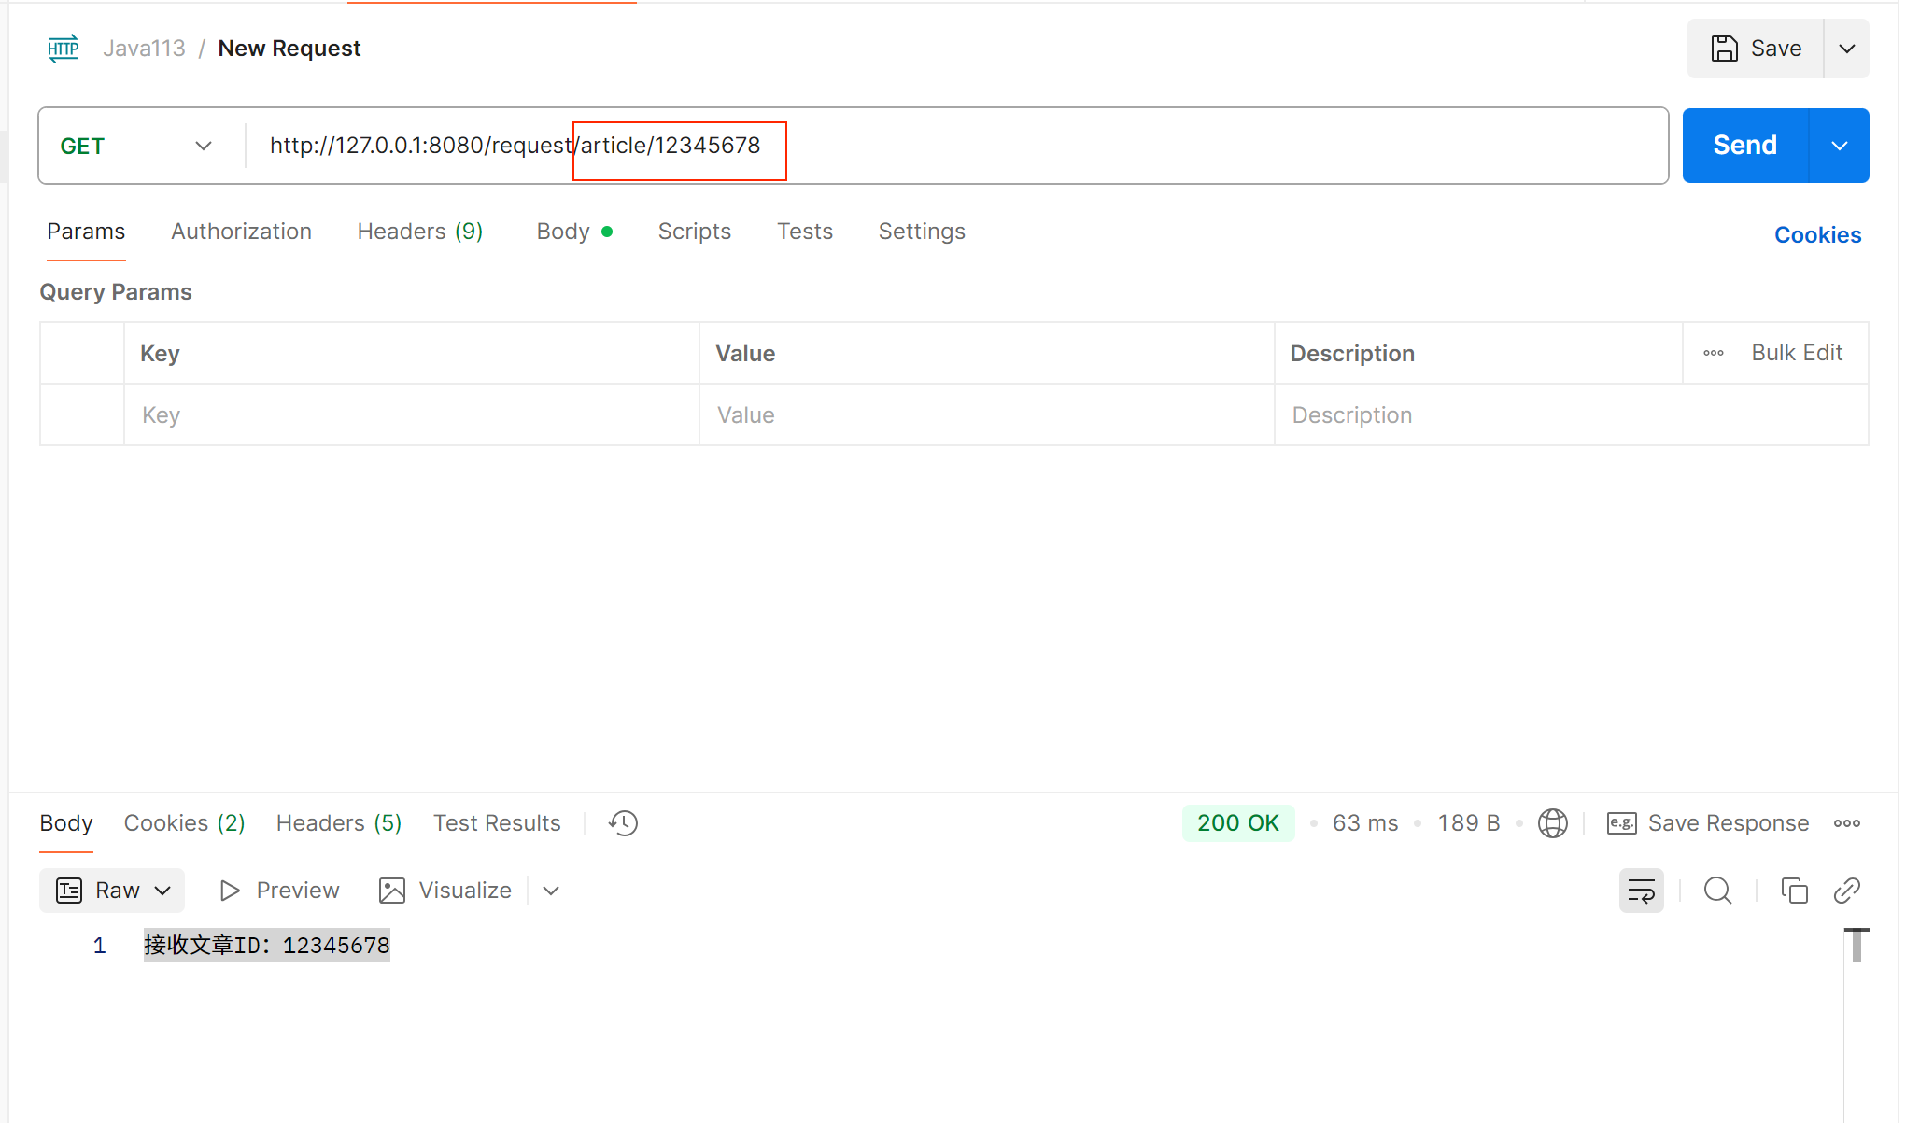1906x1123 pixels.
Task: Click the response history clock icon
Action: pos(623,823)
